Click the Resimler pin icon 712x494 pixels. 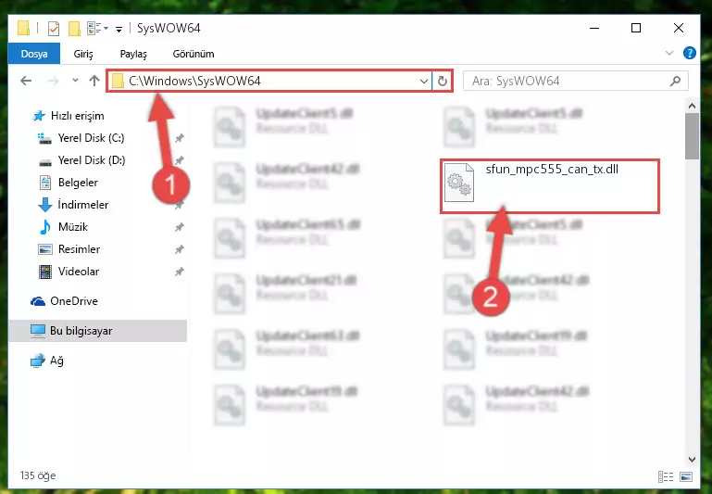pos(180,249)
